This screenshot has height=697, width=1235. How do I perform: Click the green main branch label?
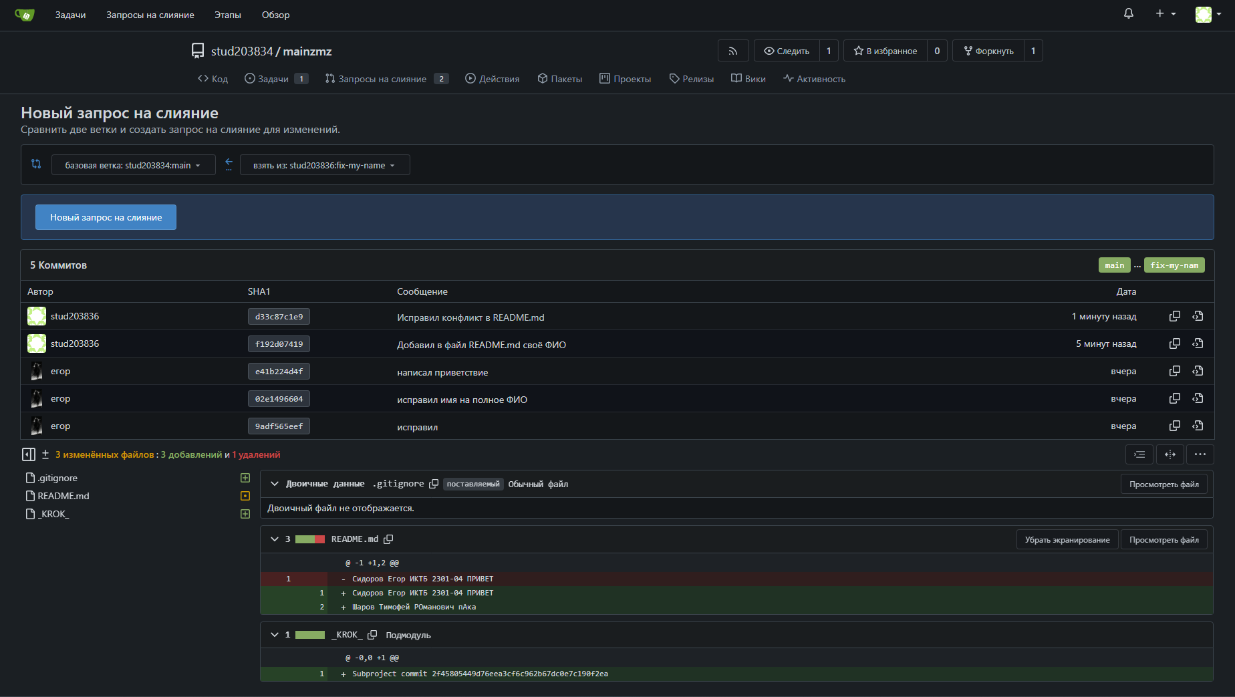pyautogui.click(x=1114, y=265)
